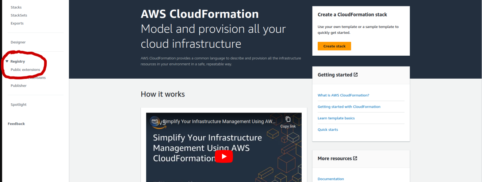Open Publisher under Registry
Image resolution: width=482 pixels, height=182 pixels.
[19, 86]
